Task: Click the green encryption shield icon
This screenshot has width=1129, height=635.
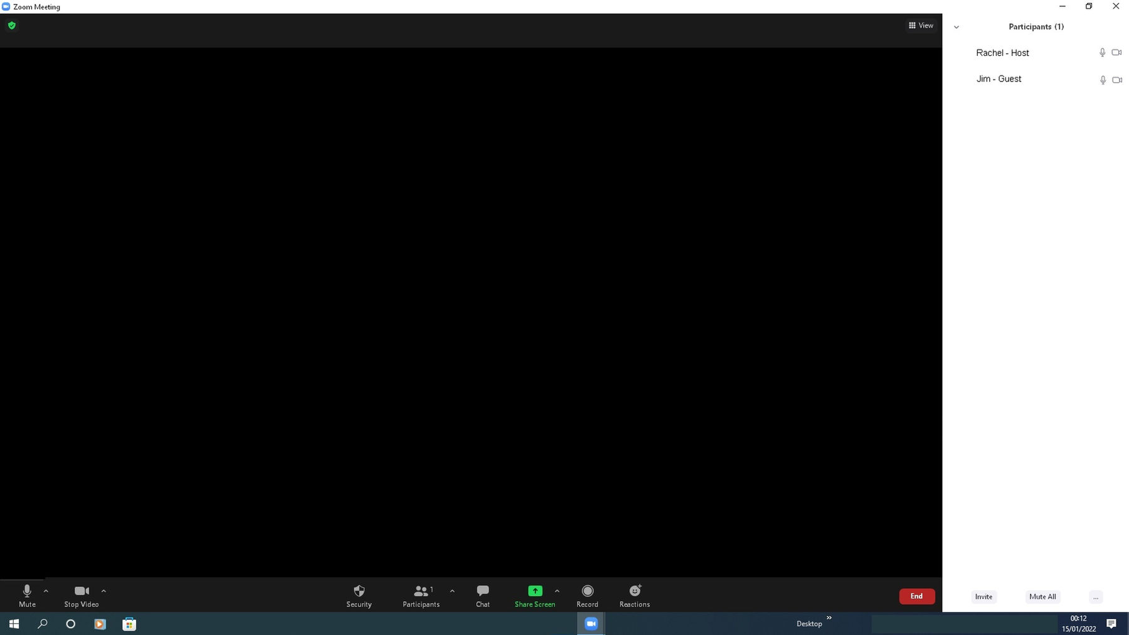Action: click(x=12, y=26)
